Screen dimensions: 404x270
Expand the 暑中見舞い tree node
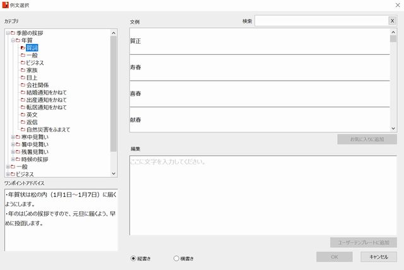13,144
